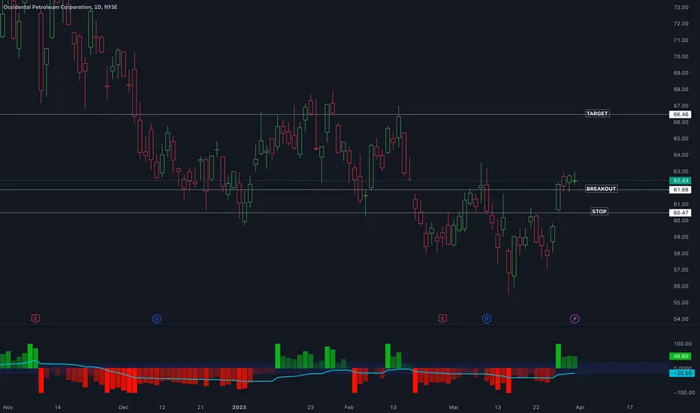Click the Dec label on time axis

(123, 407)
